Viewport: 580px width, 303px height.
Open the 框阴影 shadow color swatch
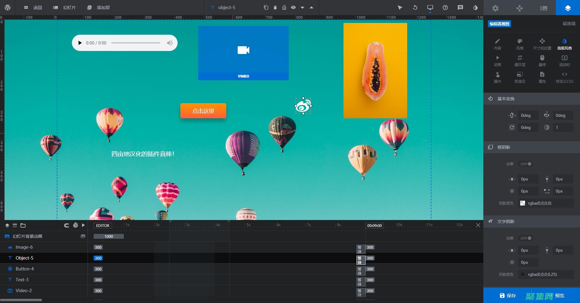pyautogui.click(x=523, y=203)
